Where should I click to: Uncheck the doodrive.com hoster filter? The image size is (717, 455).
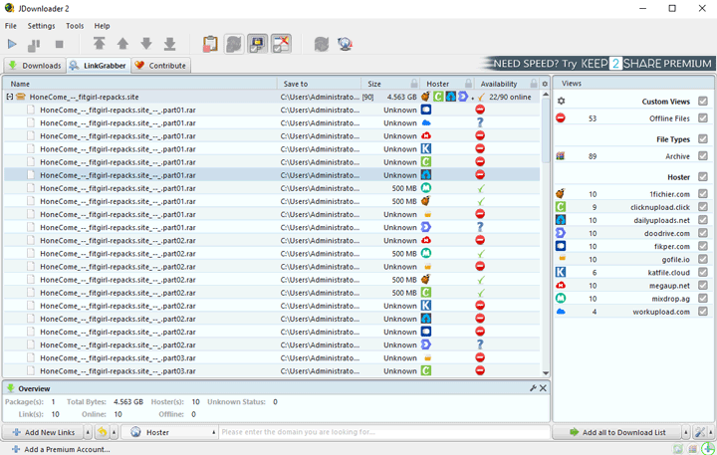pyautogui.click(x=703, y=233)
